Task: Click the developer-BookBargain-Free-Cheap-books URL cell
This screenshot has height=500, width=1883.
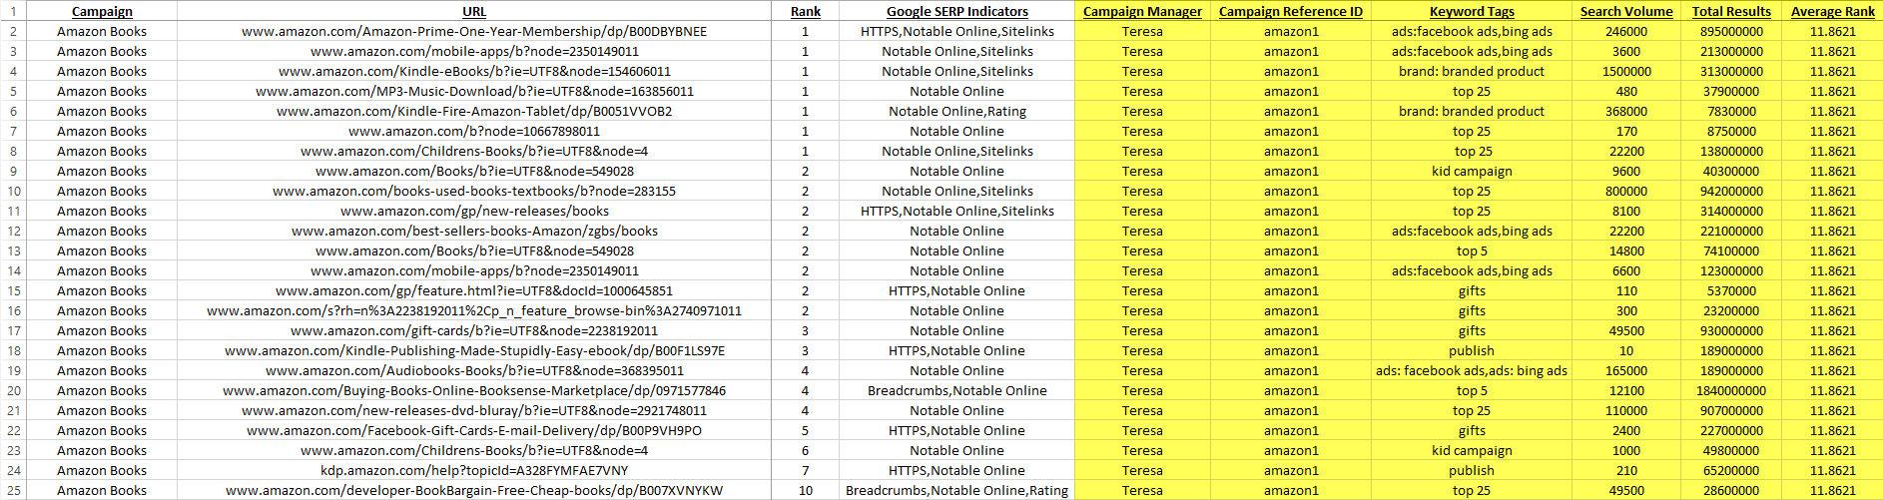Action: click(474, 490)
